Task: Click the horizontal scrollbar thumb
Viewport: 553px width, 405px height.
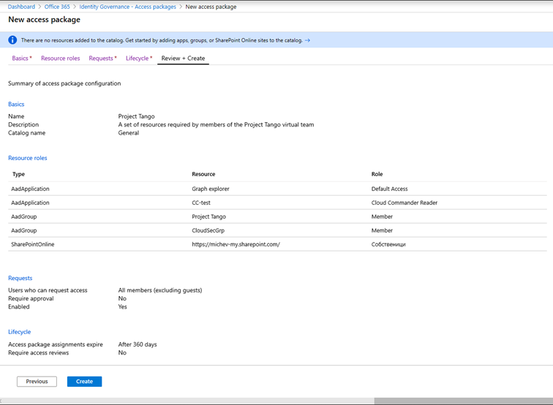Action: point(464,401)
